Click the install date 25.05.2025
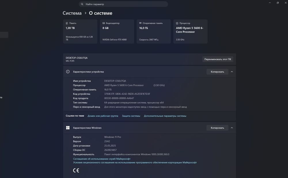Image resolution: width=288 pixels, height=178 pixels. pos(110,146)
